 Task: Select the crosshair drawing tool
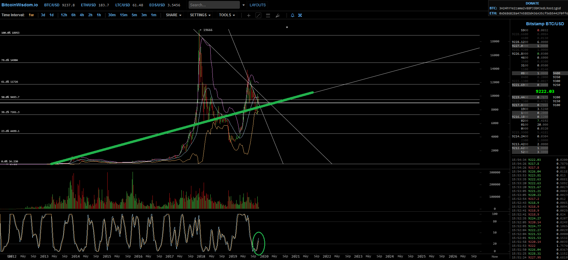point(249,15)
